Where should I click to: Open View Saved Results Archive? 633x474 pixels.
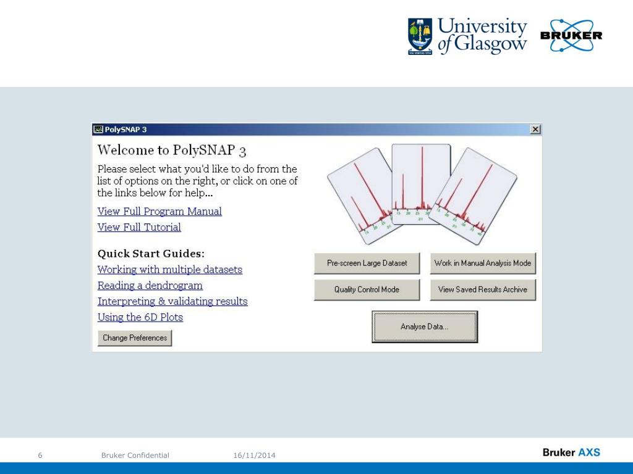click(x=483, y=289)
